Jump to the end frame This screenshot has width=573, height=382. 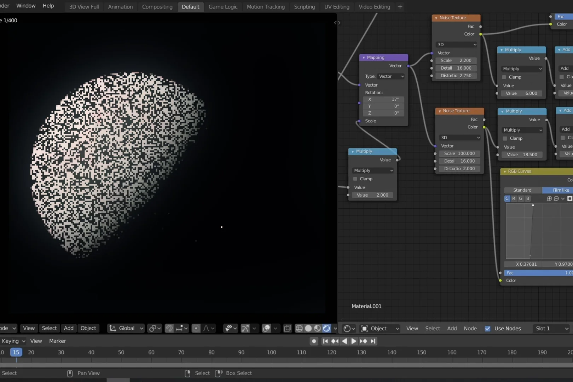373,341
